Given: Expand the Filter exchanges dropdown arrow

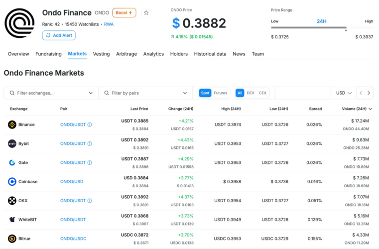Looking at the screenshot, I should (91, 93).
